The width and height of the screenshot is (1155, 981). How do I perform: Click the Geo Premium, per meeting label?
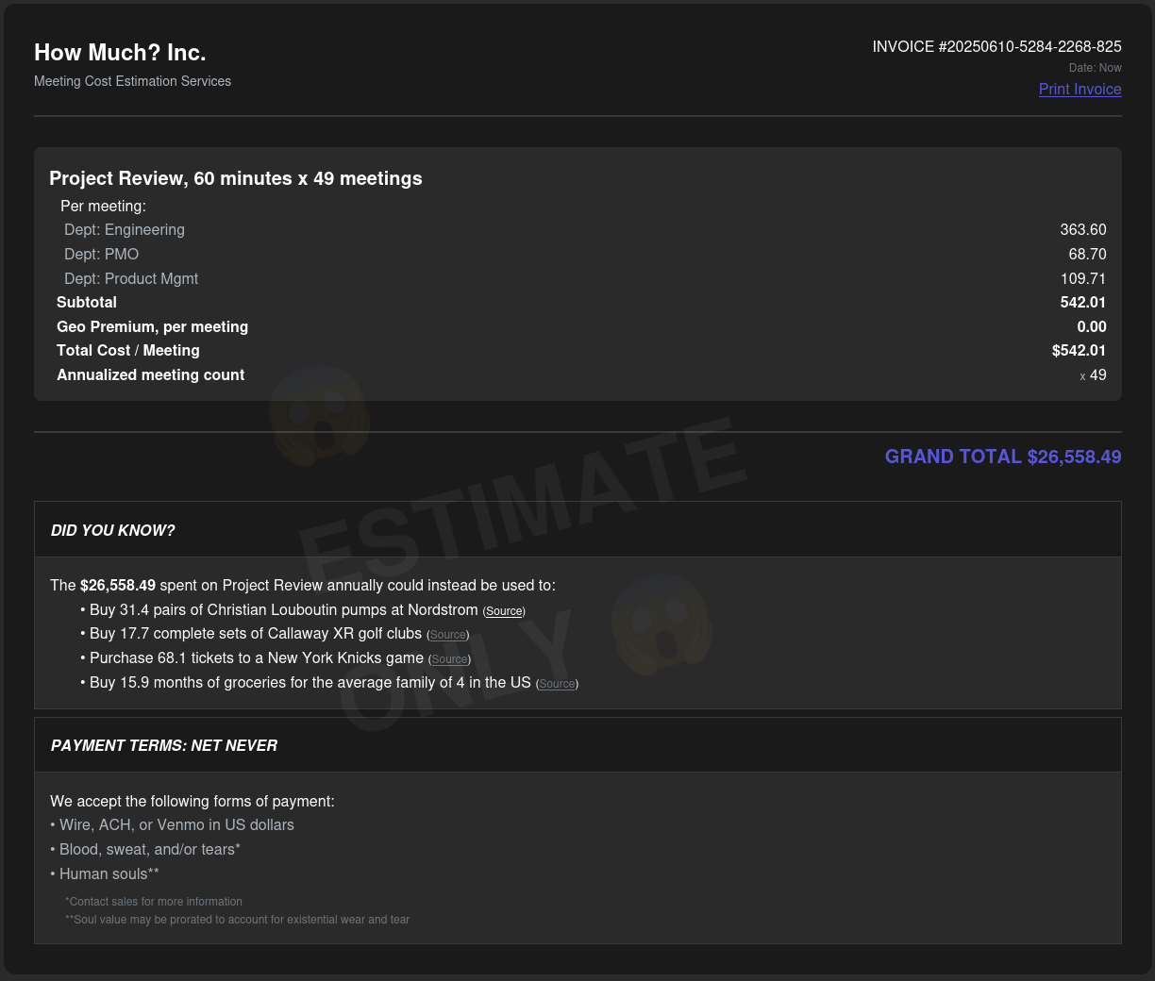[x=152, y=327]
